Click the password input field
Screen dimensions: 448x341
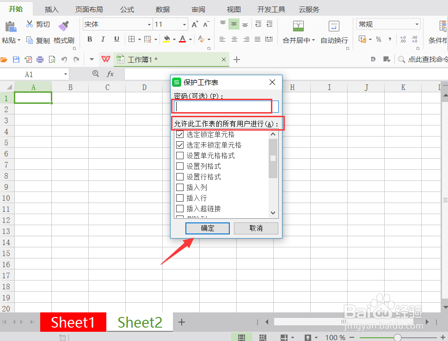226,107
